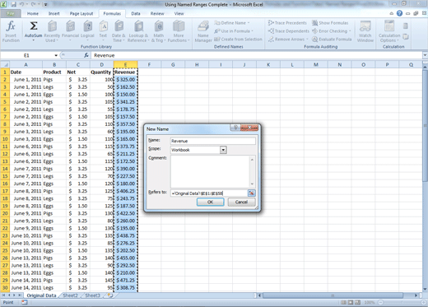Click the Normal view icon in status bar
This screenshot has width=428, height=307.
(343, 302)
